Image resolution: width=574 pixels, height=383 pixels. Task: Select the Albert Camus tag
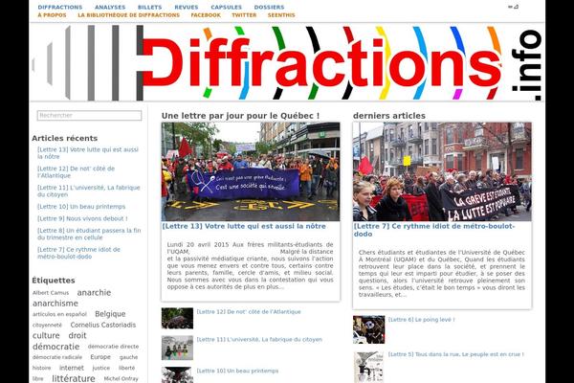pos(51,293)
